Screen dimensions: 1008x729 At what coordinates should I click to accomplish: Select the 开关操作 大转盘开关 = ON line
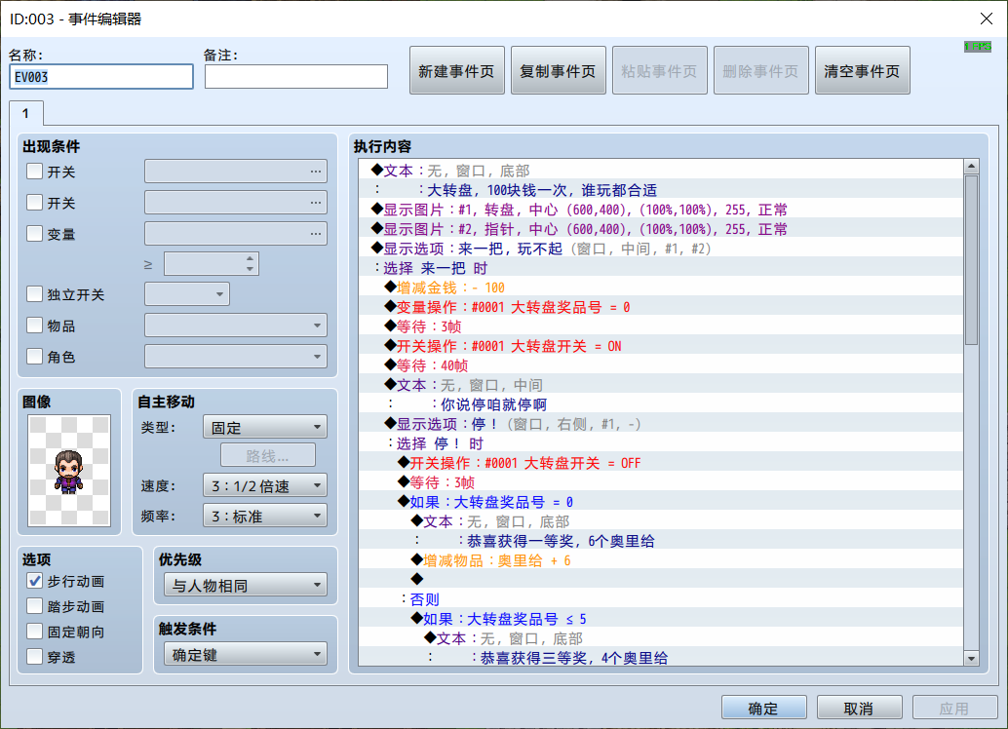pos(661,346)
